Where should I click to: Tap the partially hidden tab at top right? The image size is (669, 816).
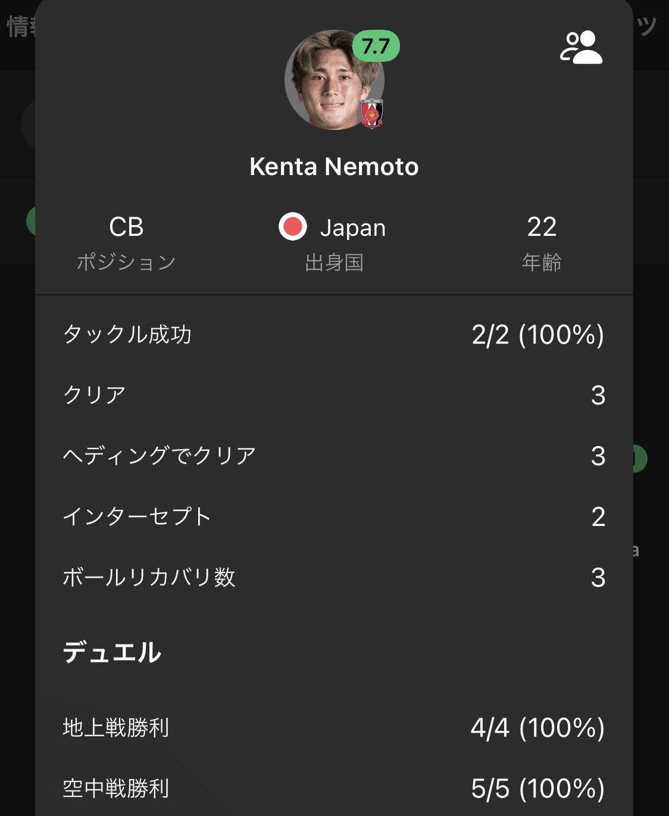647,26
